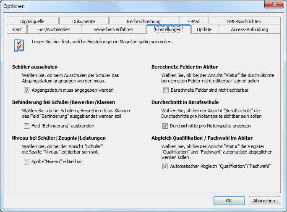
Task: Cancel with the Abbrechen button
Action: tap(264, 201)
